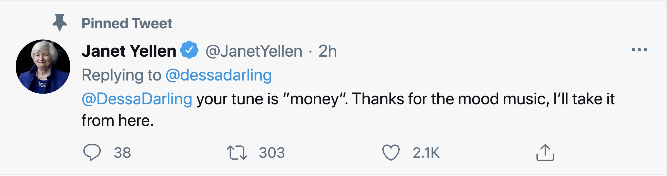Click the words "from here." in tweet
Image resolution: width=667 pixels, height=176 pixels.
[117, 121]
